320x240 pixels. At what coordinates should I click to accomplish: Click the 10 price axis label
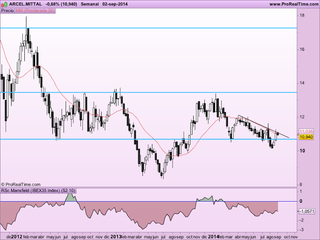pyautogui.click(x=302, y=151)
